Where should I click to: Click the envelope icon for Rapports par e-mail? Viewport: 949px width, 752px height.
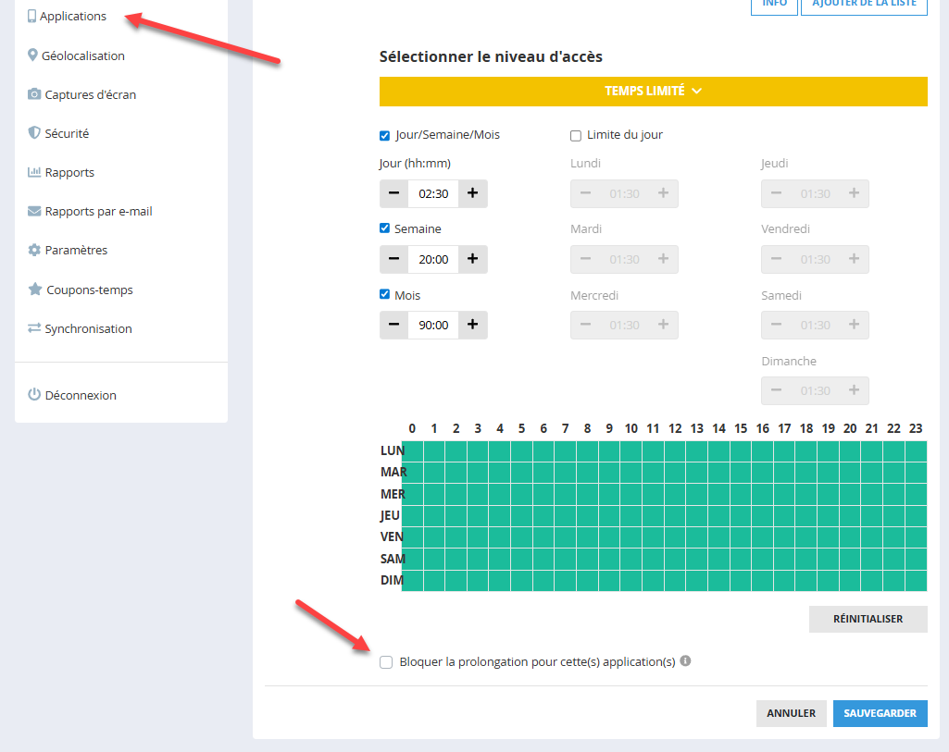click(34, 211)
